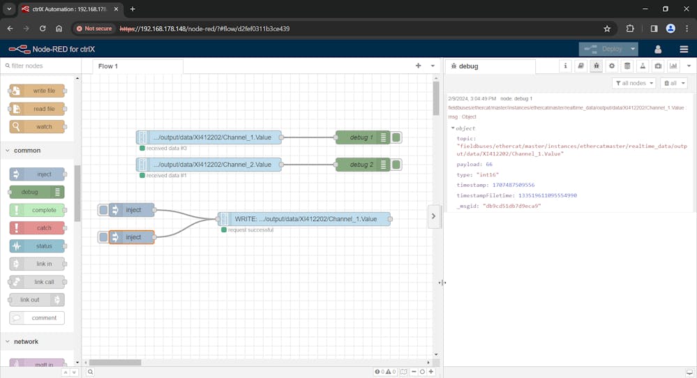
Task: Click the user account icon in header
Action: tap(657, 49)
